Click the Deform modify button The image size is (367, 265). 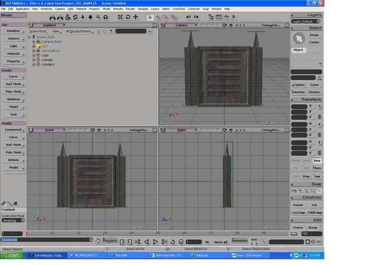tap(13, 160)
